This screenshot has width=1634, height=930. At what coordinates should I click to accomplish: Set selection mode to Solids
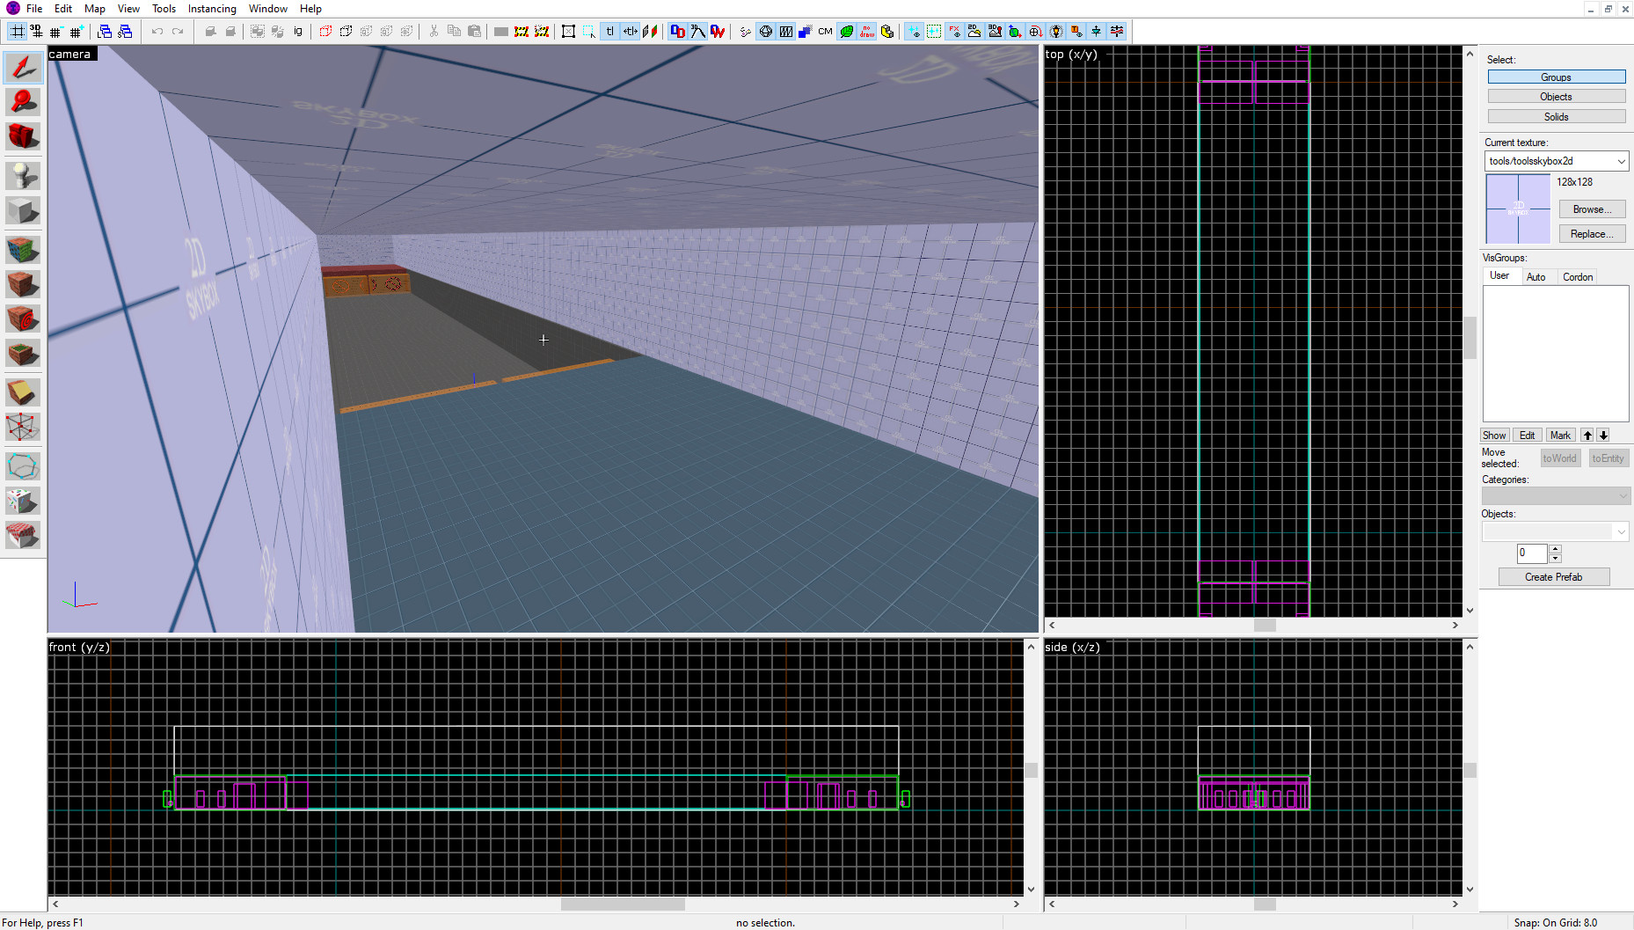click(x=1556, y=117)
